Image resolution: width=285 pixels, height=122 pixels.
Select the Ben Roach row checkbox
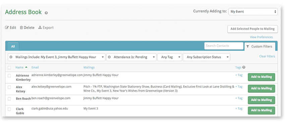pos(9,99)
